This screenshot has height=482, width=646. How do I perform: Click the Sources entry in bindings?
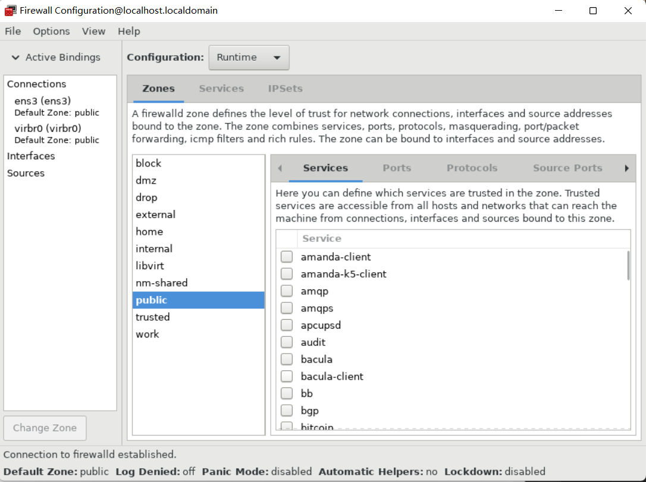[x=26, y=174]
